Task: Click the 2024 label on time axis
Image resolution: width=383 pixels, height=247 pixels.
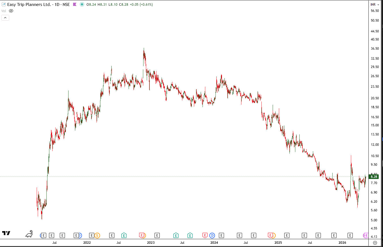Action: coord(214,243)
